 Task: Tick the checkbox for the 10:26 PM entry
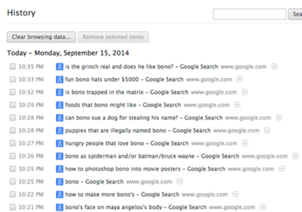[13, 156]
